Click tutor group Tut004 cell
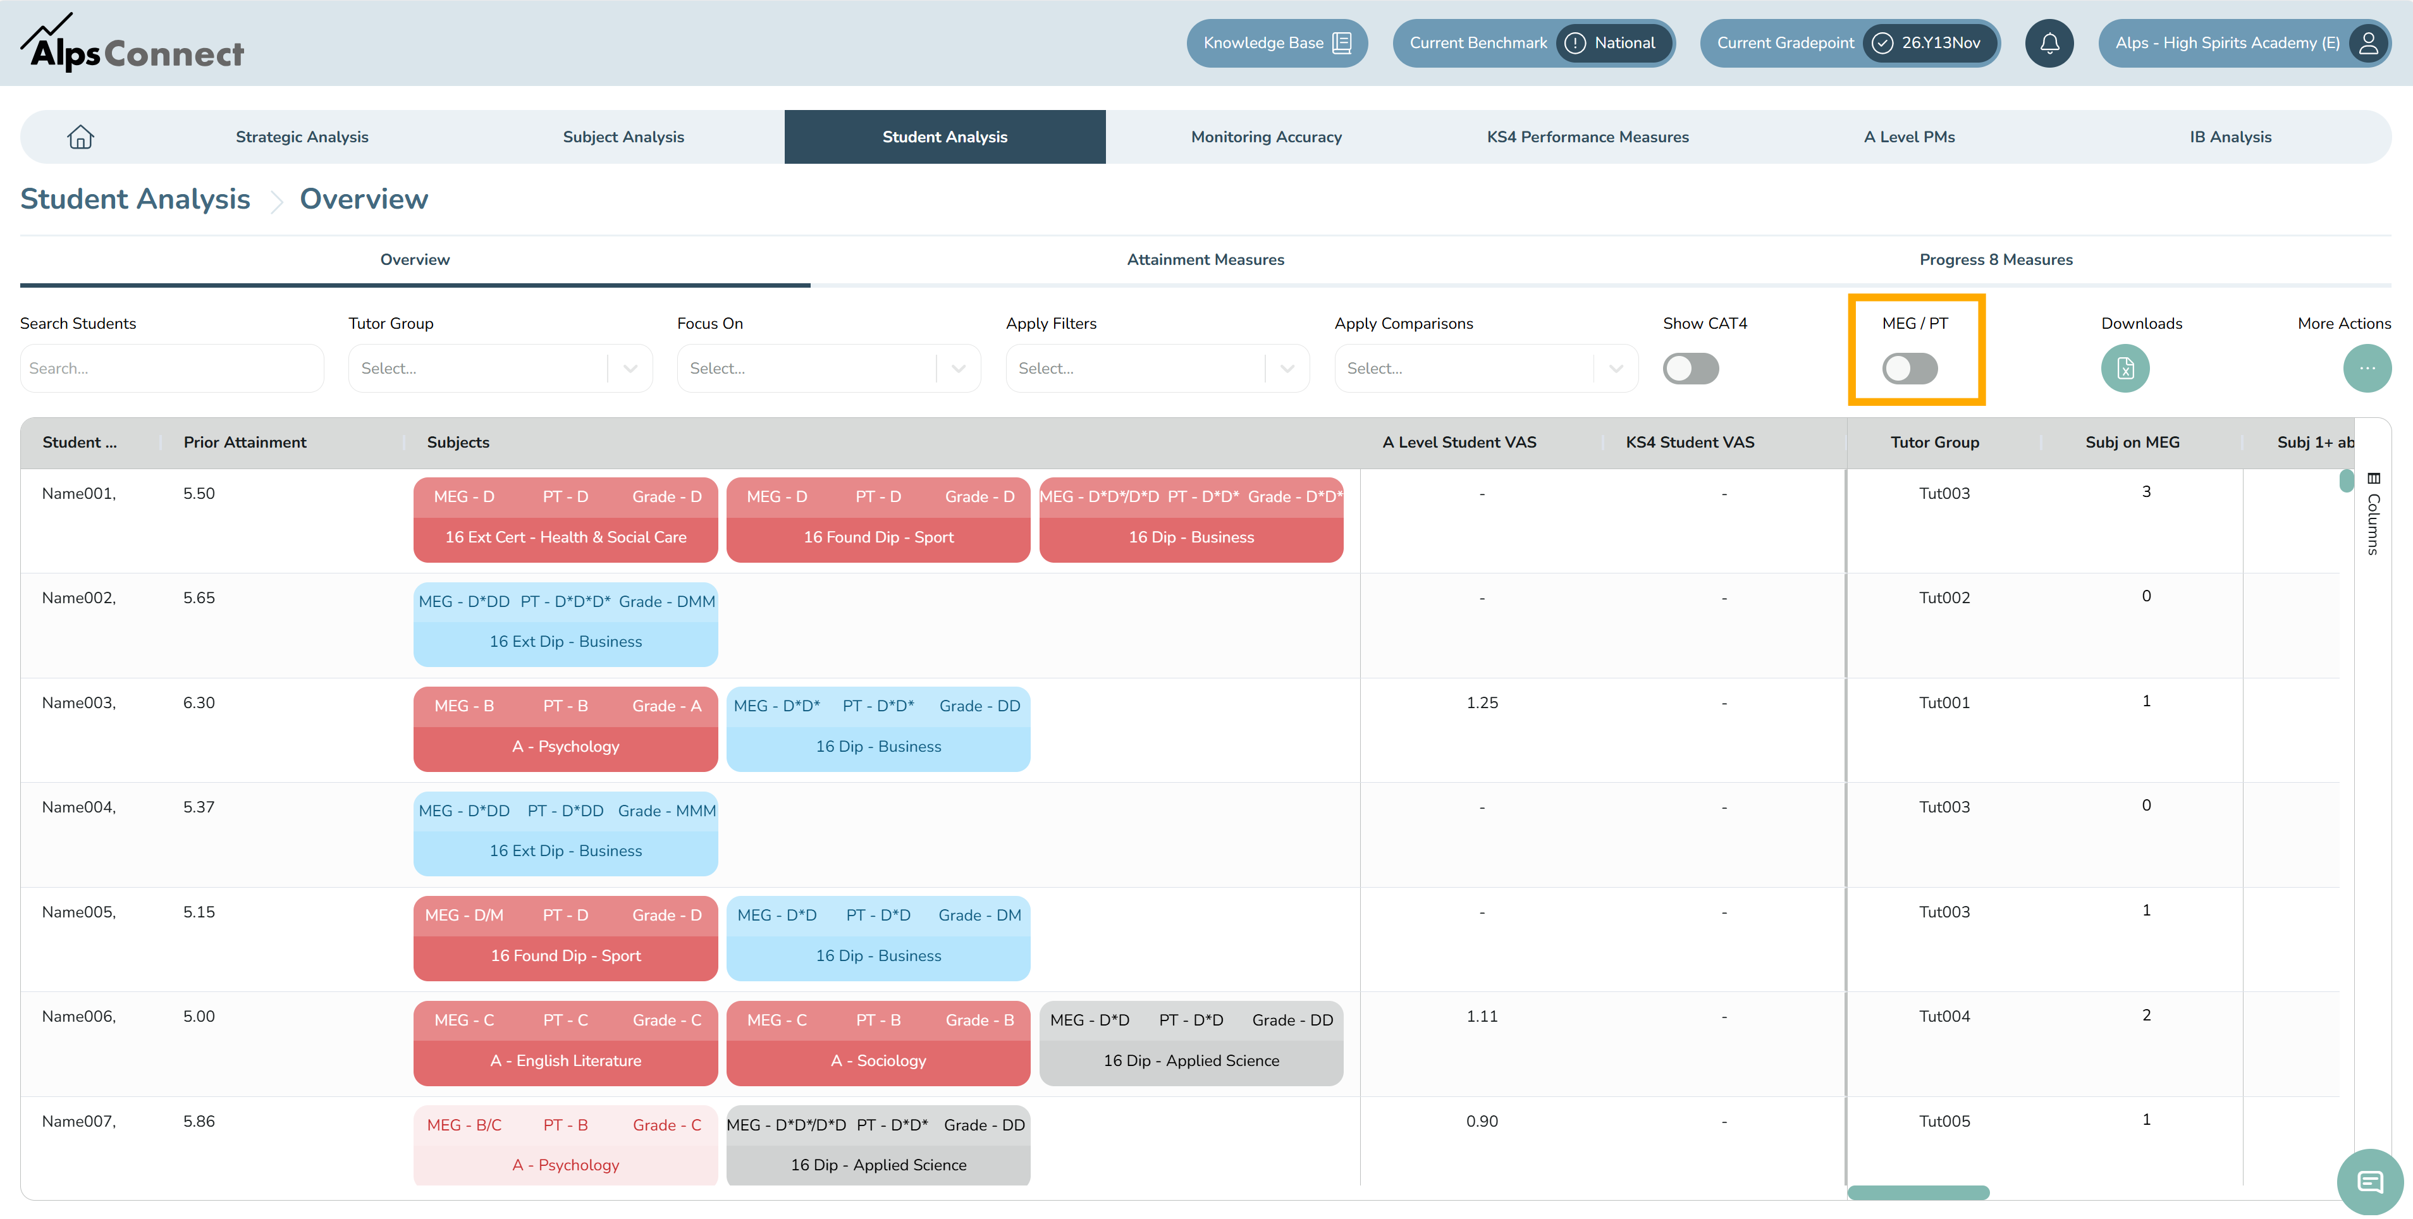Viewport: 2413px width, 1219px height. 1944,1017
